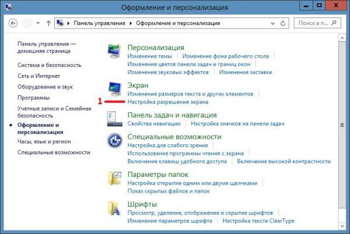The width and height of the screenshot is (350, 234).
Task: Click the Control Panel icon in address bar
Action: pos(60,23)
